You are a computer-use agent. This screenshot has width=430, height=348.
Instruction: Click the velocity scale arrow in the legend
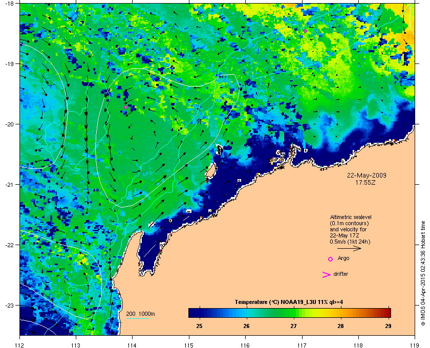click(x=349, y=249)
